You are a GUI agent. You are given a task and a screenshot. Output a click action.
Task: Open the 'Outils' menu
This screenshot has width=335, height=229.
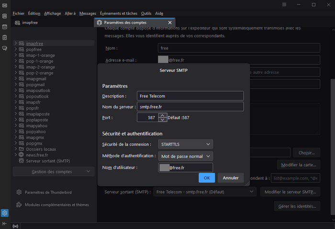146,13
